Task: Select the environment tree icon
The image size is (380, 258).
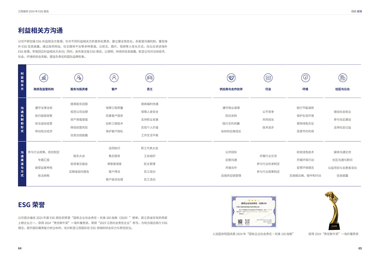Action: tap(305, 77)
